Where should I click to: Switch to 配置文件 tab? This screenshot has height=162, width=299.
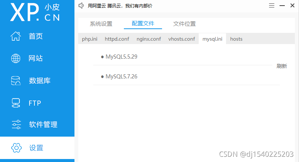[x=143, y=24]
